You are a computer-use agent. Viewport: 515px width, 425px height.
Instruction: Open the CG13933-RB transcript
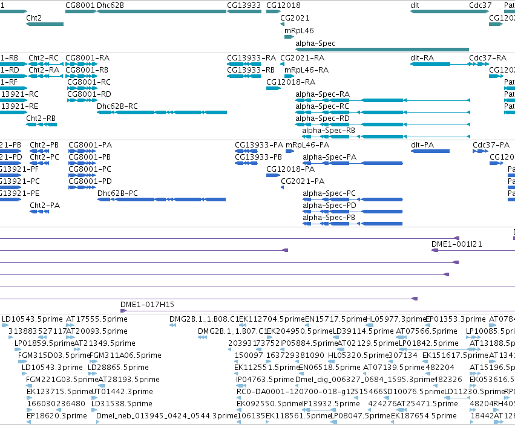pyautogui.click(x=244, y=76)
